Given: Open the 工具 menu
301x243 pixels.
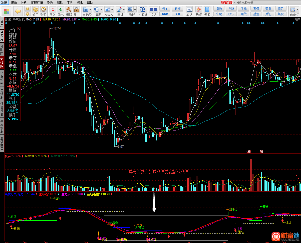Looking at the screenshot, I should (x=70, y=2).
